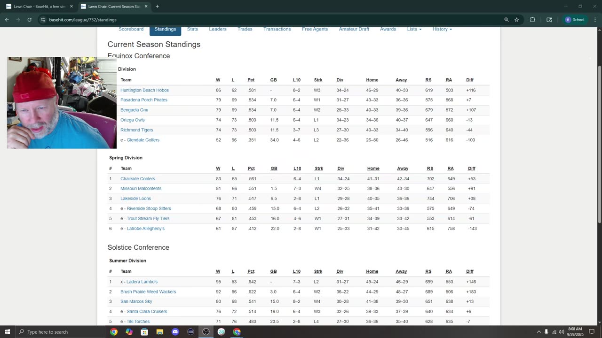Open Pasadena Porch Pirates team link
This screenshot has width=602, height=338.
(144, 100)
